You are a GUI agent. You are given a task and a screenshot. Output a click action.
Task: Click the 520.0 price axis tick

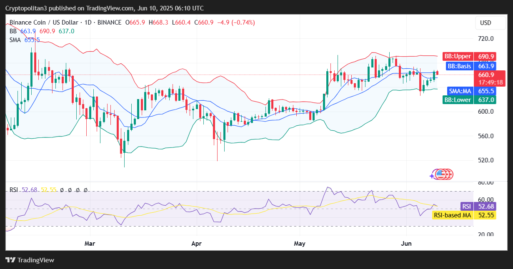pos(486,160)
